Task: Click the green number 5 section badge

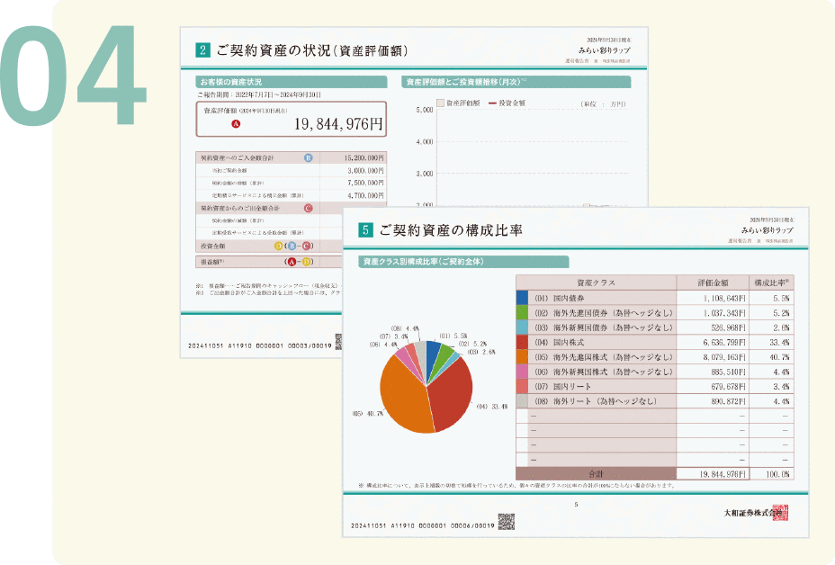Action: point(365,230)
